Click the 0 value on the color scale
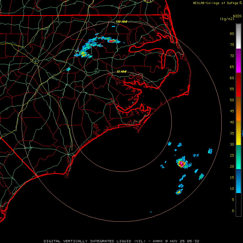The width and height of the screenshot is (243, 243). (233, 211)
